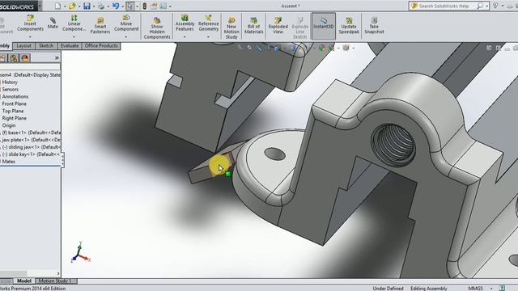Select Right Plane in the tree
Screen dimensions: 518x291
coord(15,118)
